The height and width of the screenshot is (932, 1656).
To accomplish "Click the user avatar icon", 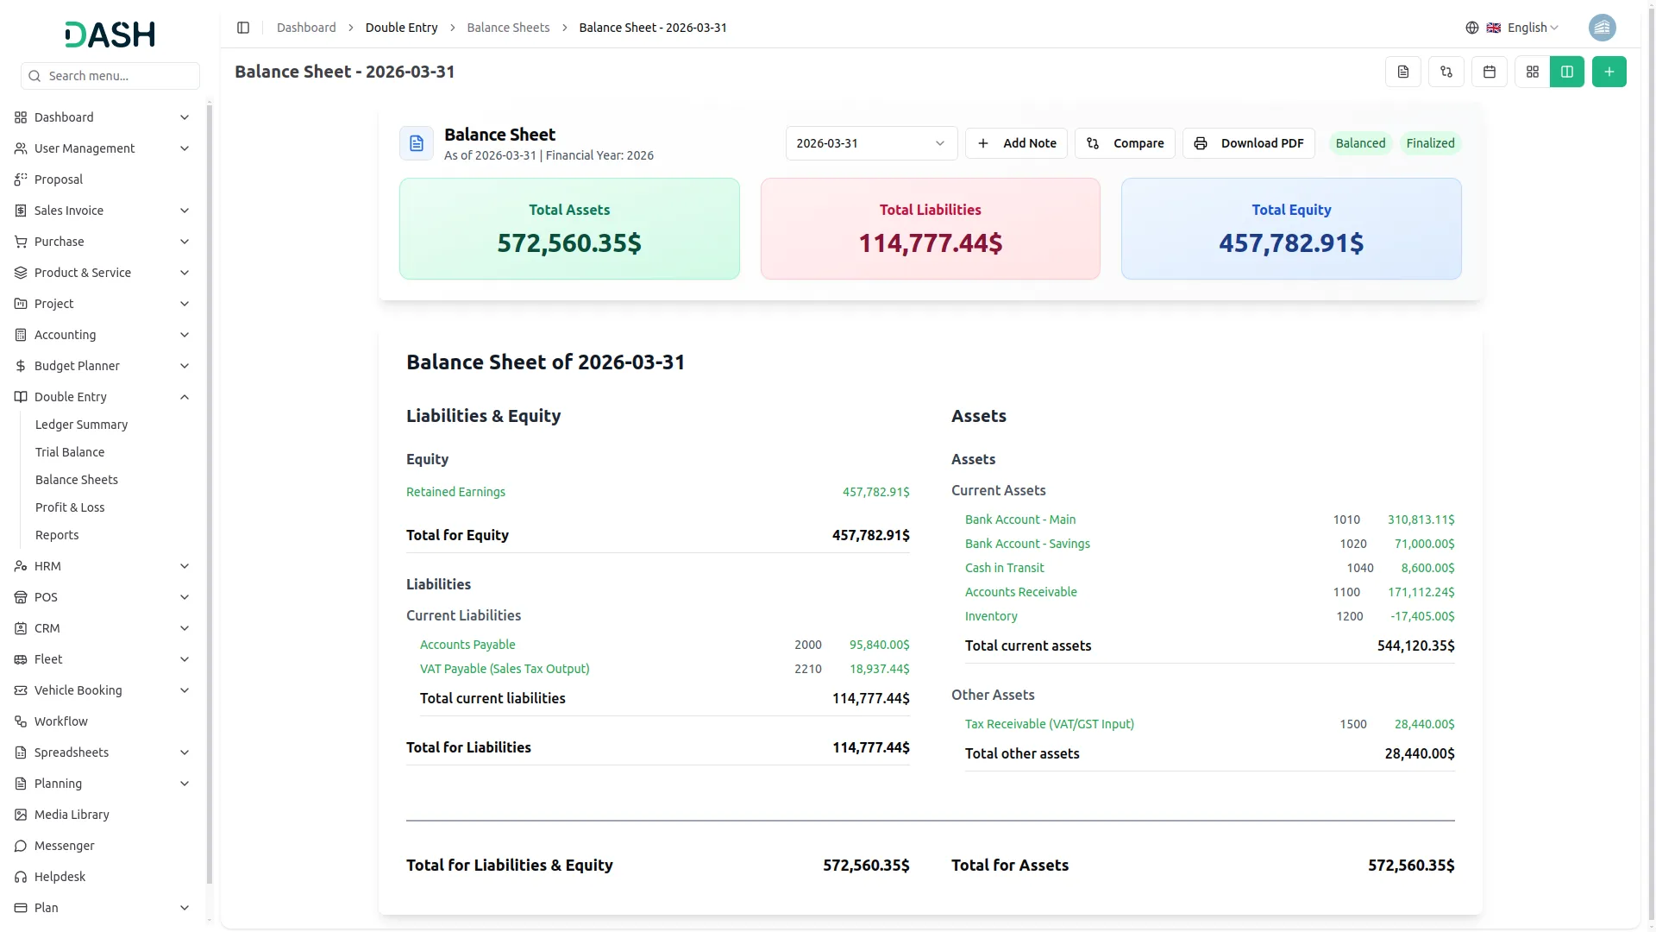I will point(1602,28).
